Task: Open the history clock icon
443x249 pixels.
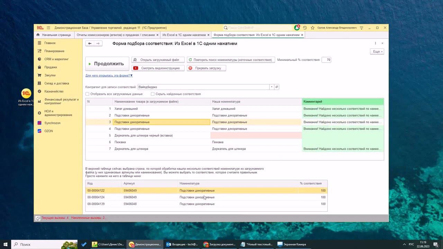Action: (305, 28)
